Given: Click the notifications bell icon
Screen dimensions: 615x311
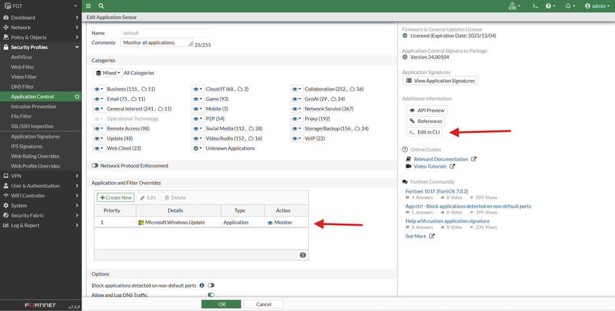Looking at the screenshot, I should click(569, 6).
